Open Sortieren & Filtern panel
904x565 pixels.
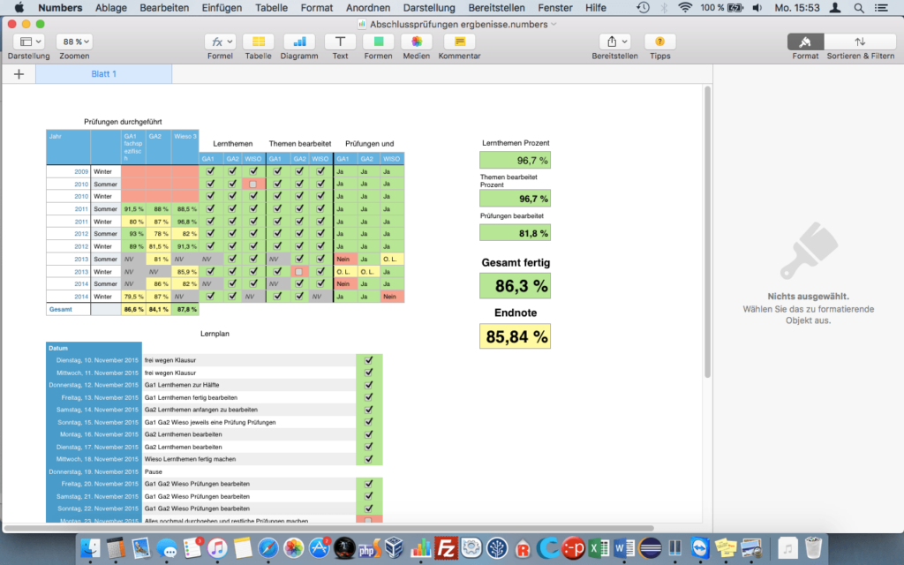[x=860, y=42]
